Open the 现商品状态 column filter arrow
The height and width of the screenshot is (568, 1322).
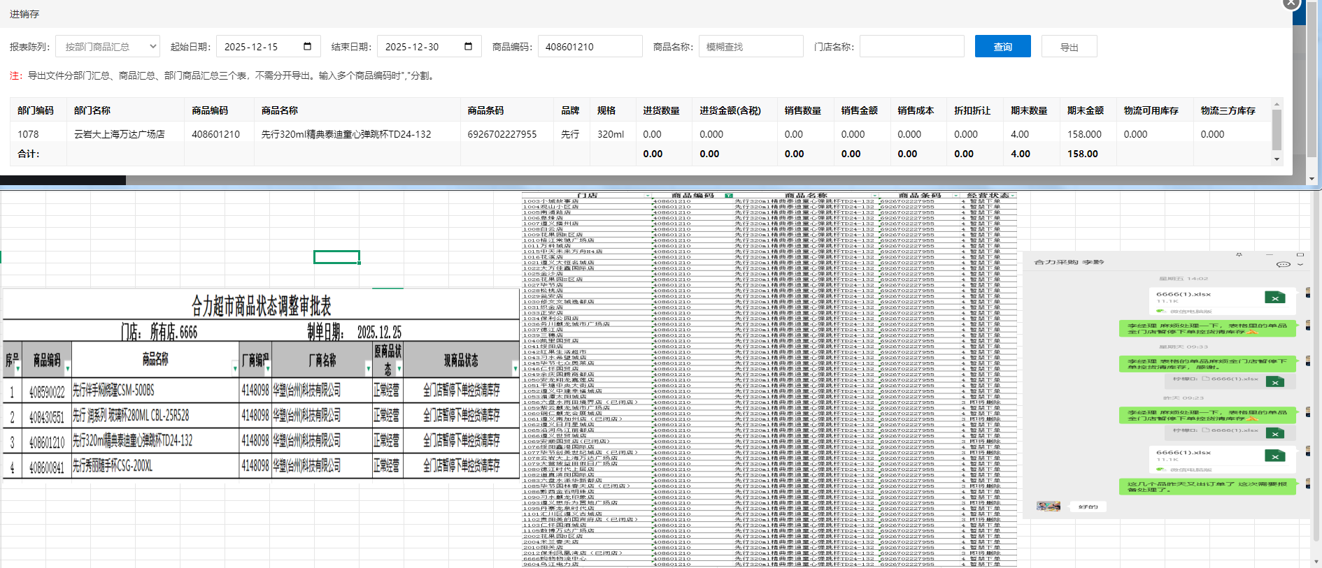[x=515, y=367]
